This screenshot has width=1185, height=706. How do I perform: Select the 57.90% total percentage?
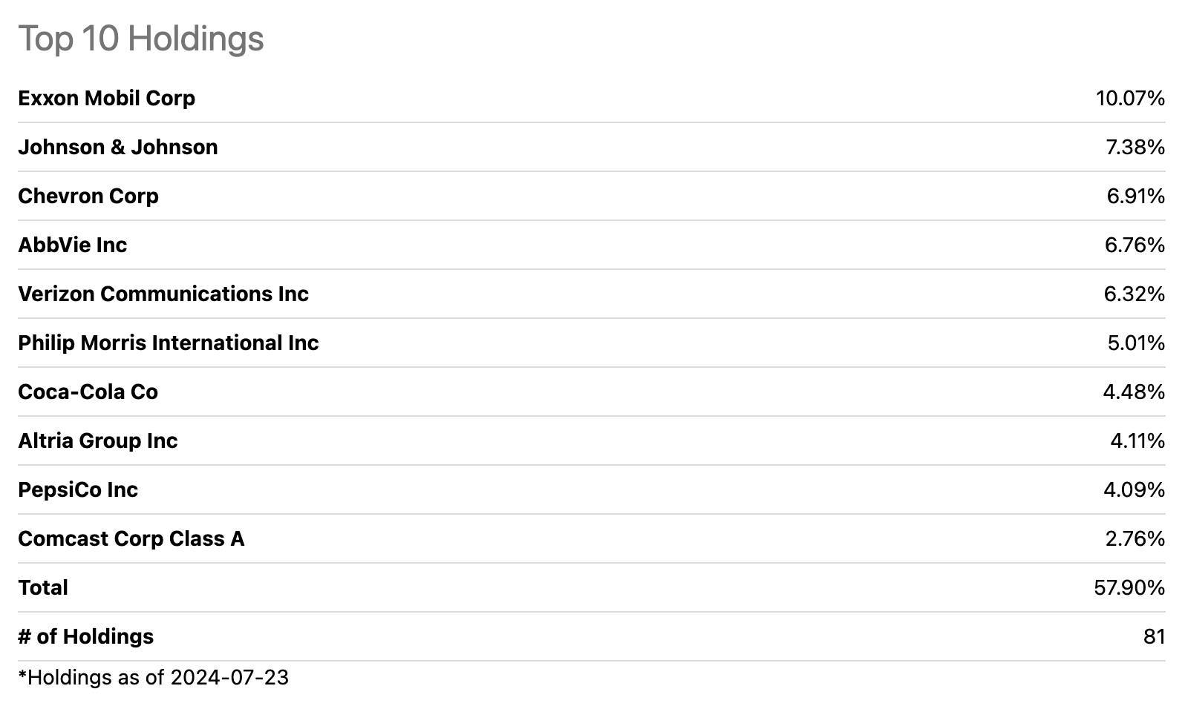[1129, 588]
